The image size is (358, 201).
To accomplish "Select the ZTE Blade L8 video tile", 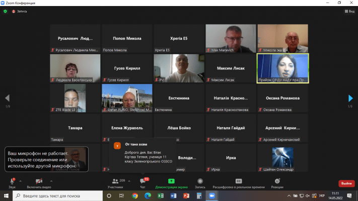I will tap(75, 98).
